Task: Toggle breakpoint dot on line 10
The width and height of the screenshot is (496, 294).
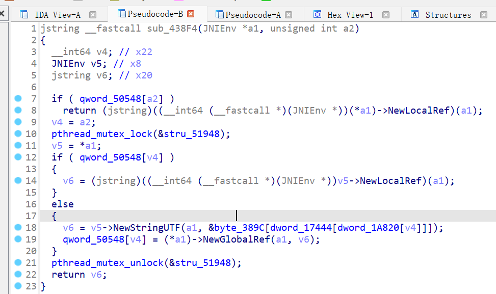Action: coord(18,133)
